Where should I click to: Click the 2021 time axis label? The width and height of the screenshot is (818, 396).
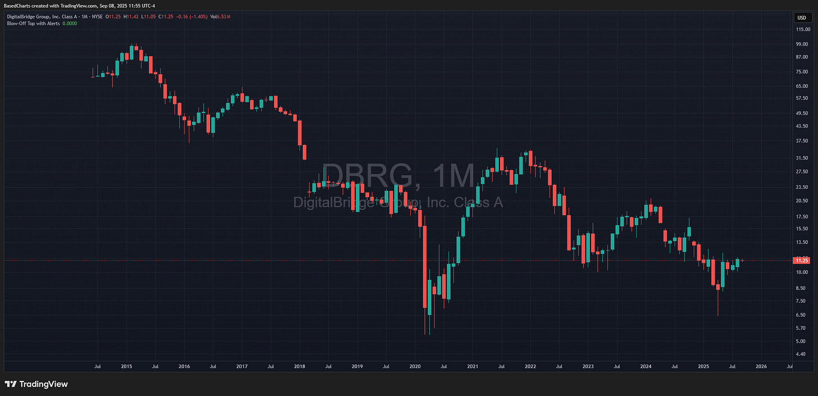[472, 366]
